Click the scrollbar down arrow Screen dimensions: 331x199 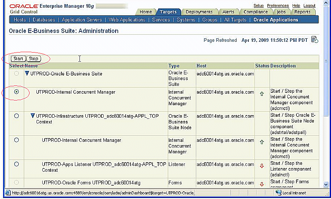pos(326,184)
